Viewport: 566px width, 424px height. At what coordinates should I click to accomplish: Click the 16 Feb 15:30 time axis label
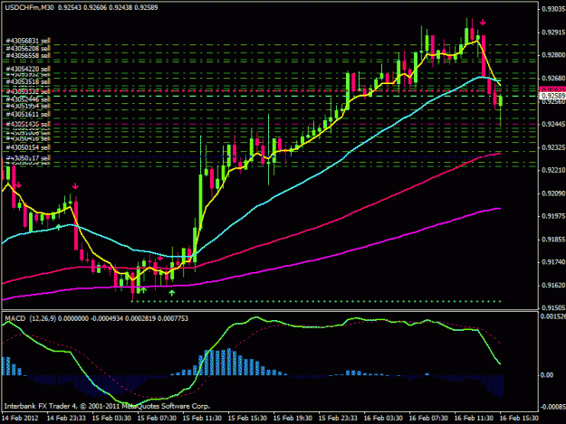pyautogui.click(x=519, y=419)
